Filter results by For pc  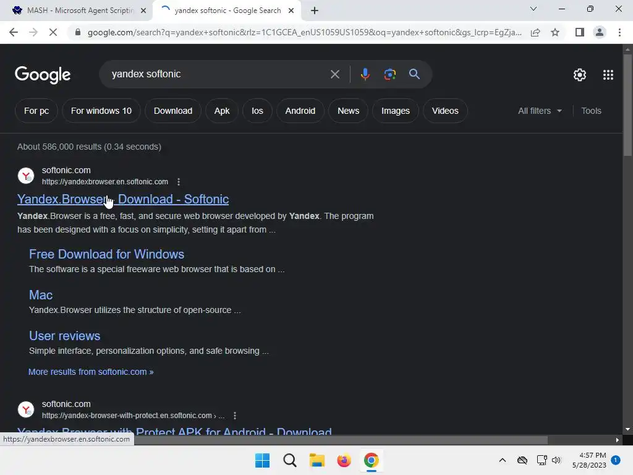point(36,111)
